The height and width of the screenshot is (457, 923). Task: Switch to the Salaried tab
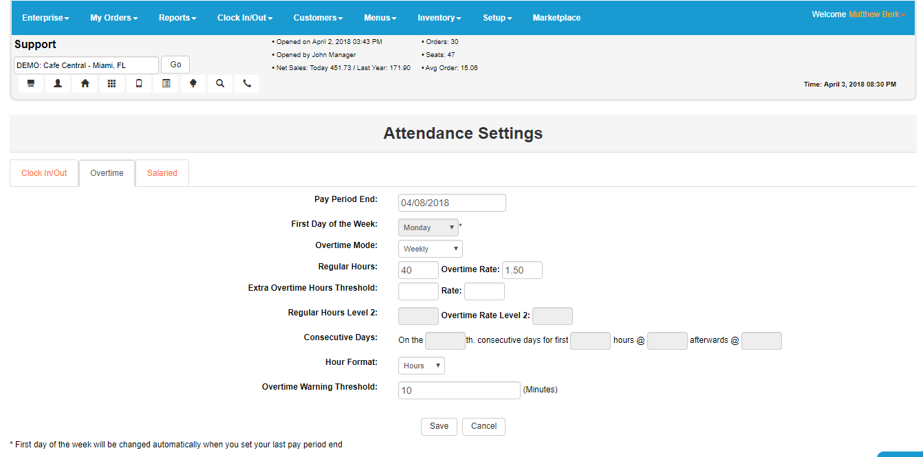click(x=162, y=173)
